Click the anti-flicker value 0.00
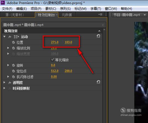148x123 pixels. point(54,77)
